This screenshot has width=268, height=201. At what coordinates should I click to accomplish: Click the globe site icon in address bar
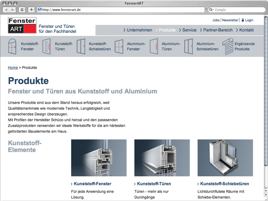[x=40, y=10]
